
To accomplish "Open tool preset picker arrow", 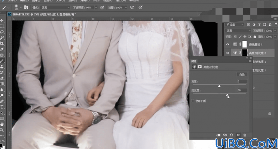I will [x=8, y=7].
